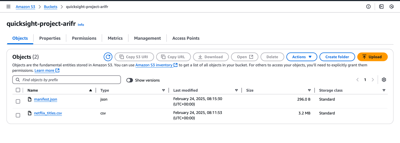This screenshot has width=400, height=143.
Task: Click the netflix_titles.csv file icon
Action: pyautogui.click(x=30, y=113)
